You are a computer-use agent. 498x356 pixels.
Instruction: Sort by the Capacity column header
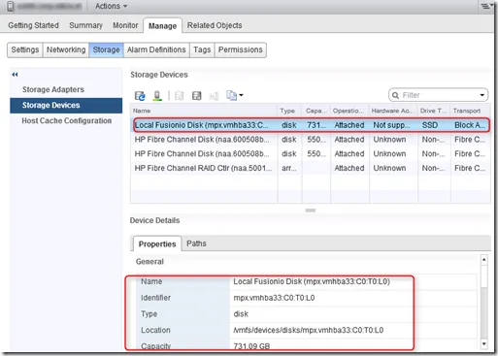click(x=316, y=111)
